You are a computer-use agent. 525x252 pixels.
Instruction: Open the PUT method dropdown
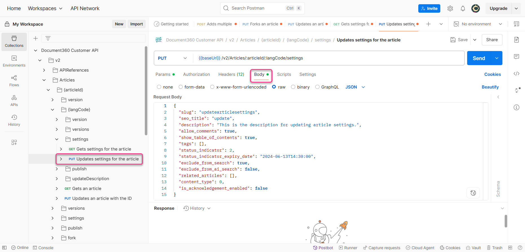tap(172, 58)
